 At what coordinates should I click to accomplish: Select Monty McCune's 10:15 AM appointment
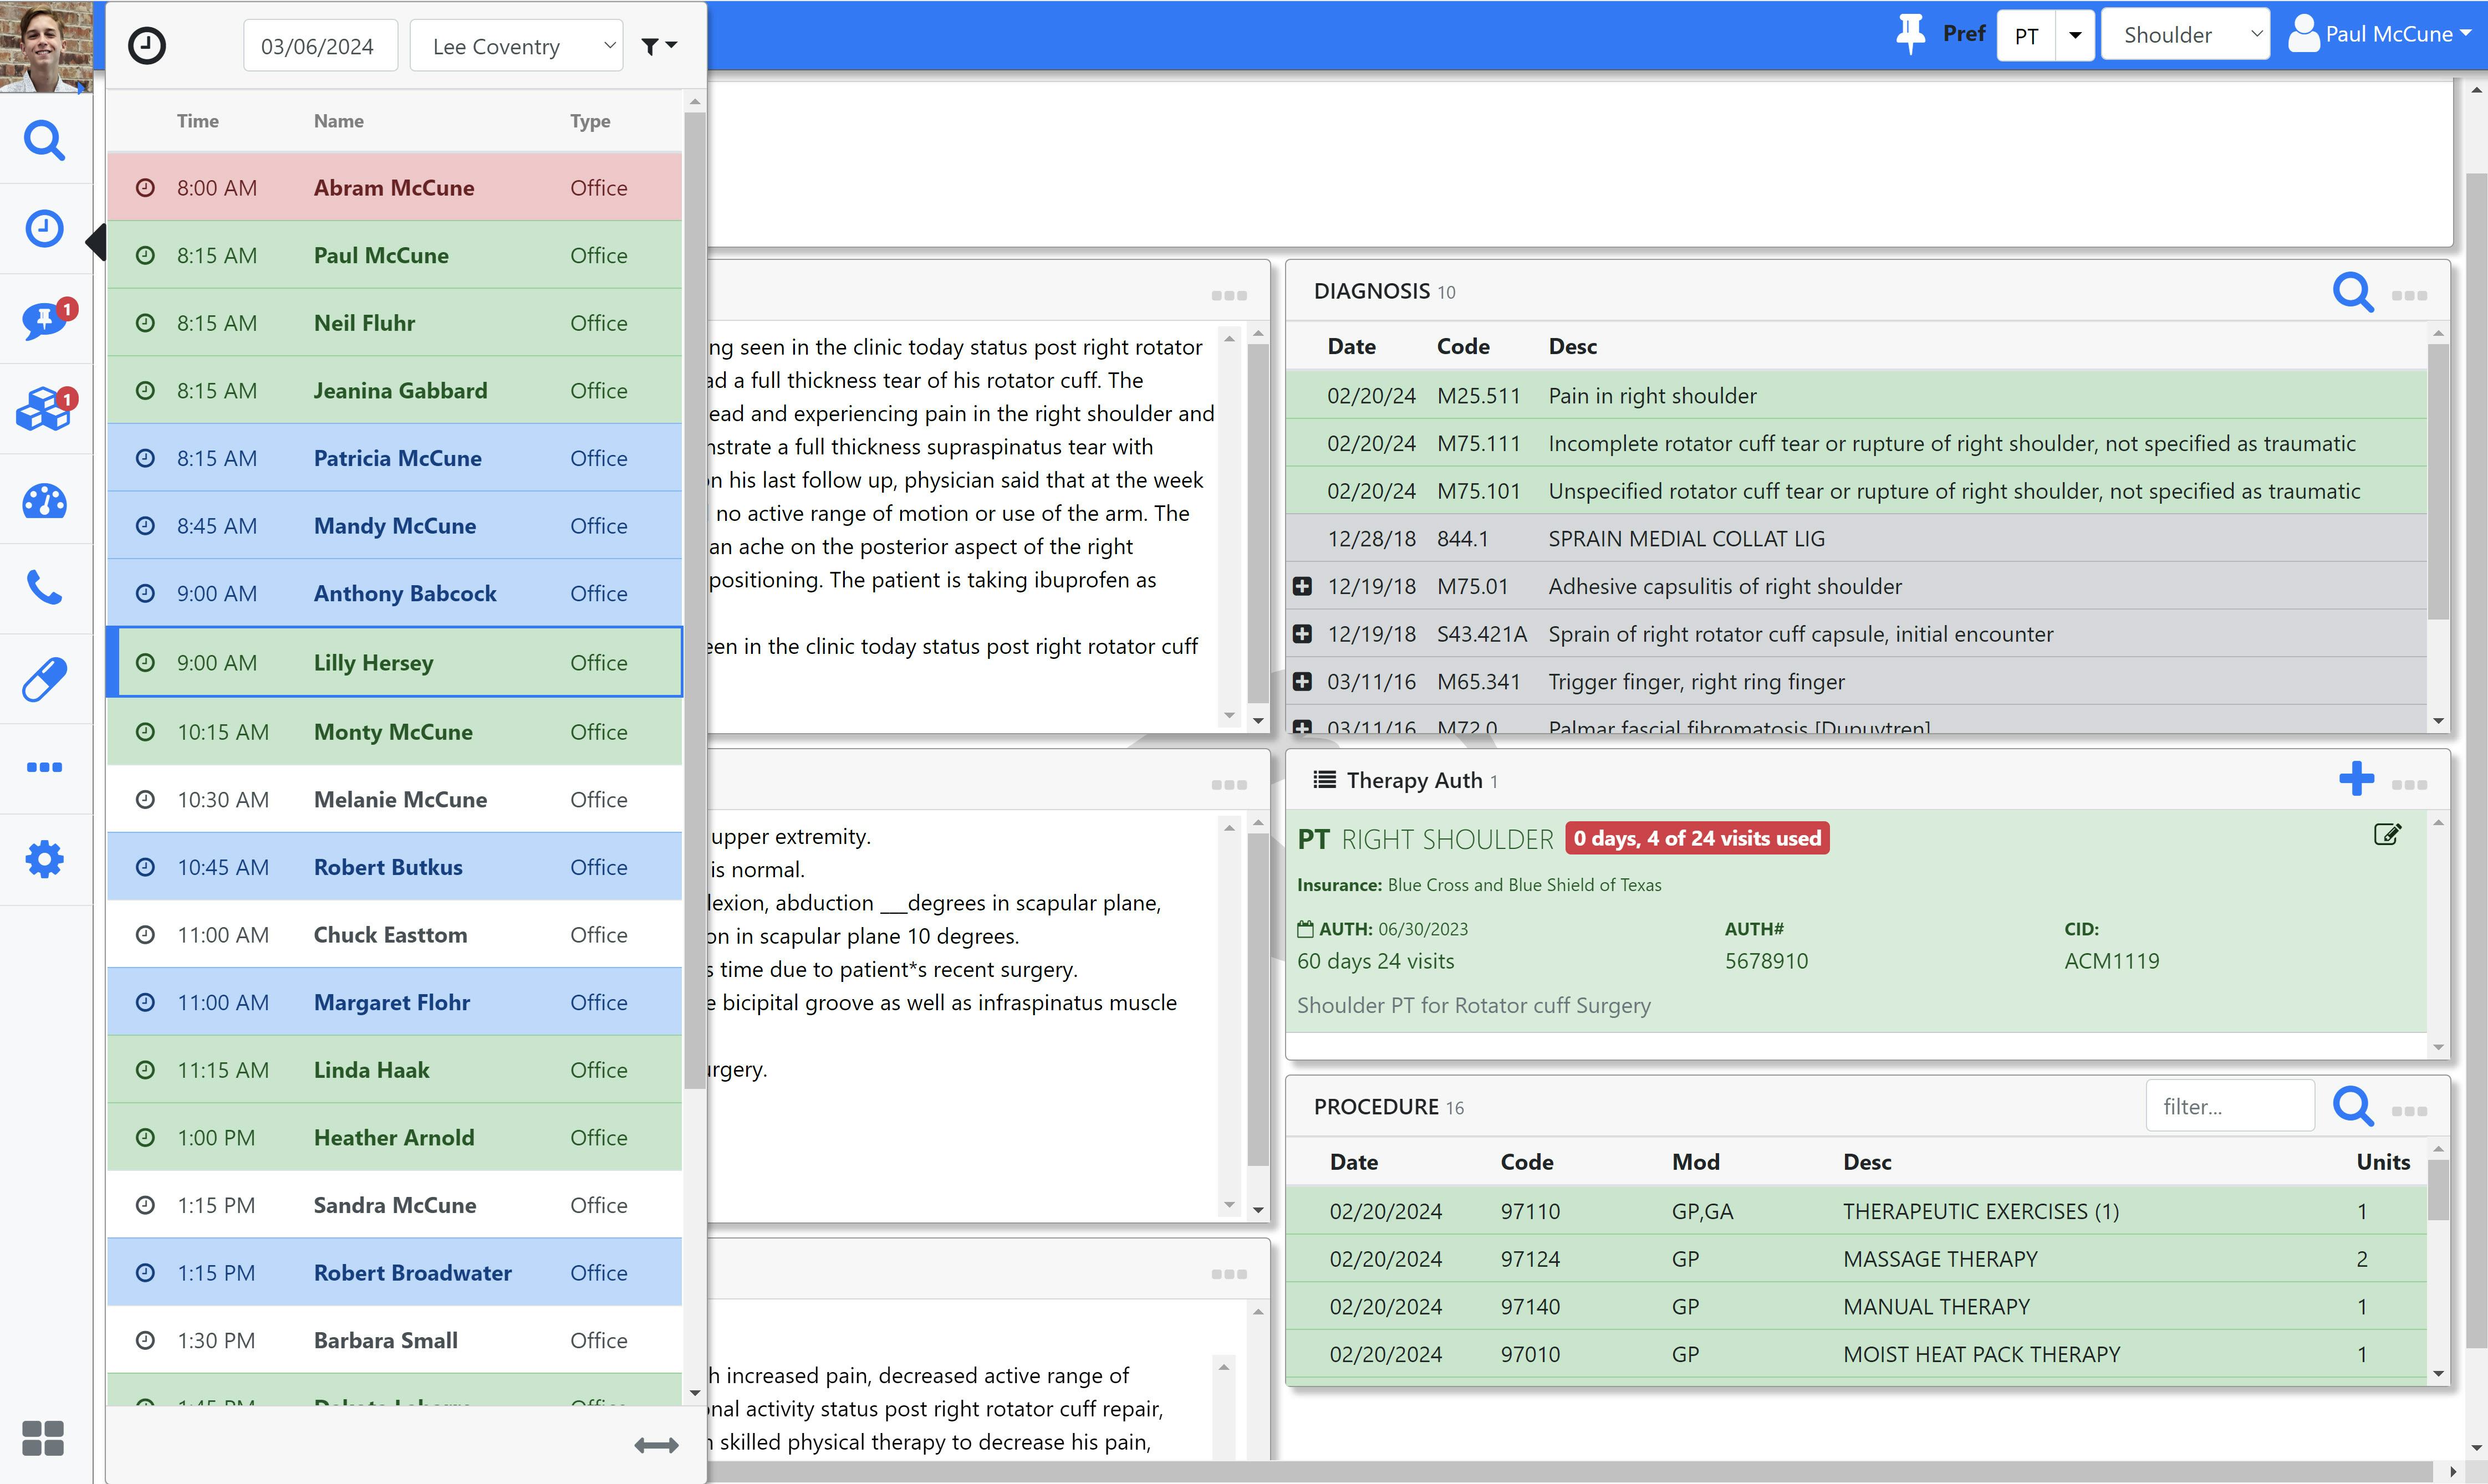click(394, 732)
